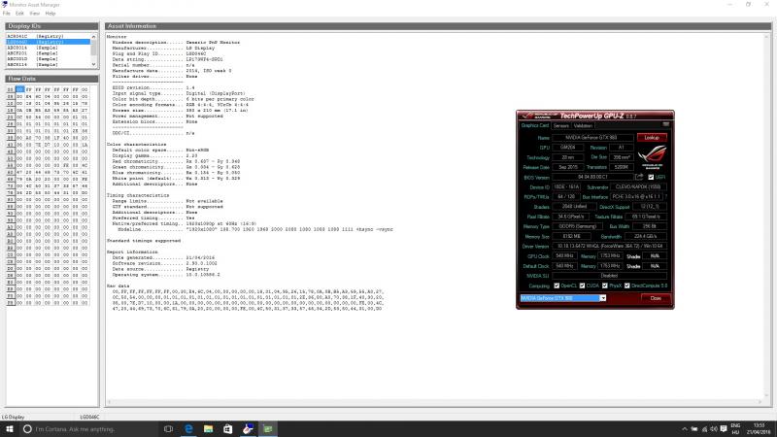Open File Explorer from the taskbar
Viewport: 777px width, 437px height.
coord(208,428)
